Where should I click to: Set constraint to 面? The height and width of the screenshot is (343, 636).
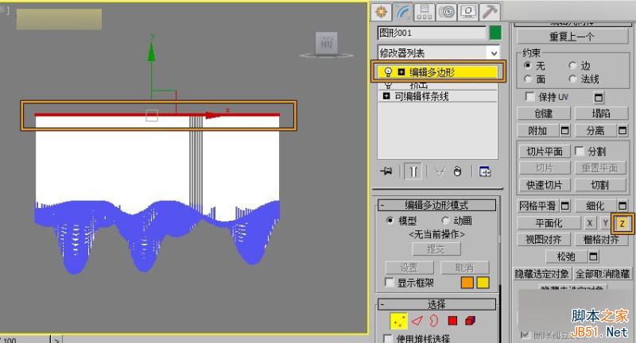click(528, 79)
